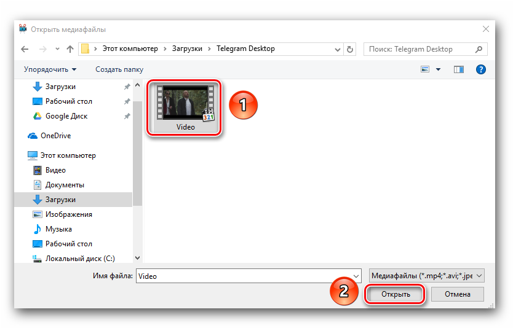513x328 pixels.
Task: Click 'Telegram Desktop' in the address path
Action: point(245,49)
